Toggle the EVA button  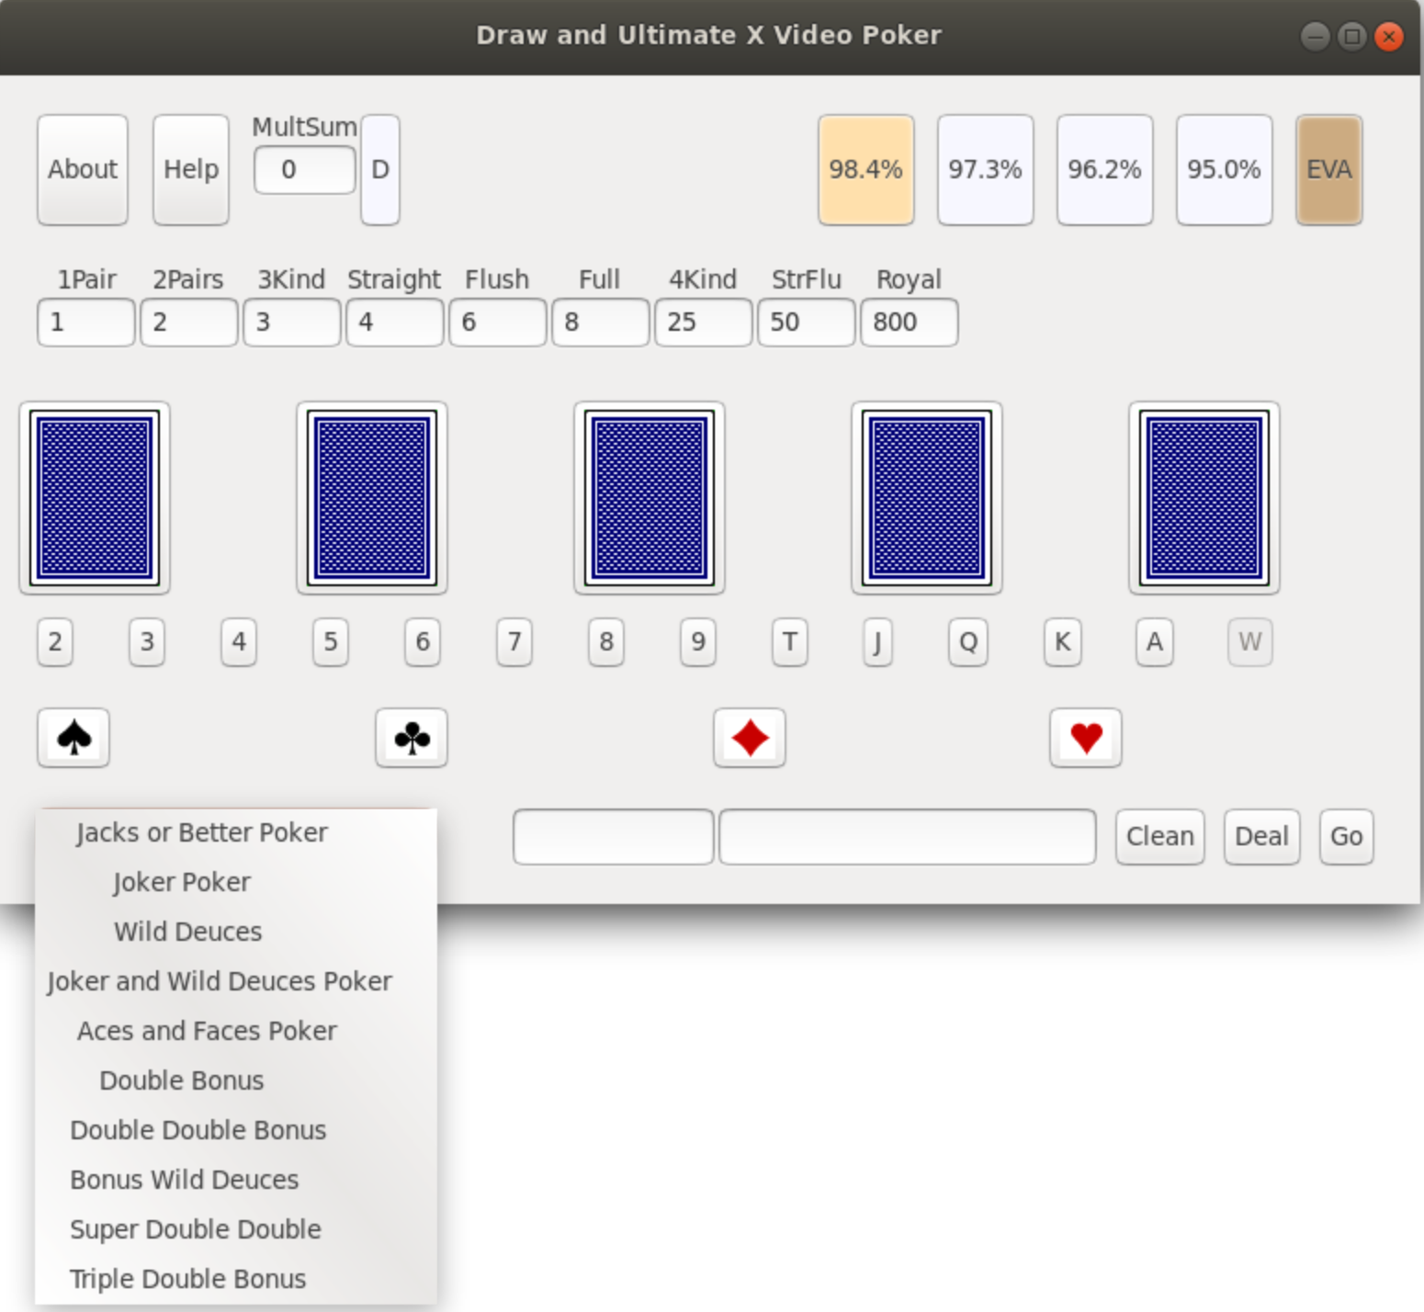1328,170
